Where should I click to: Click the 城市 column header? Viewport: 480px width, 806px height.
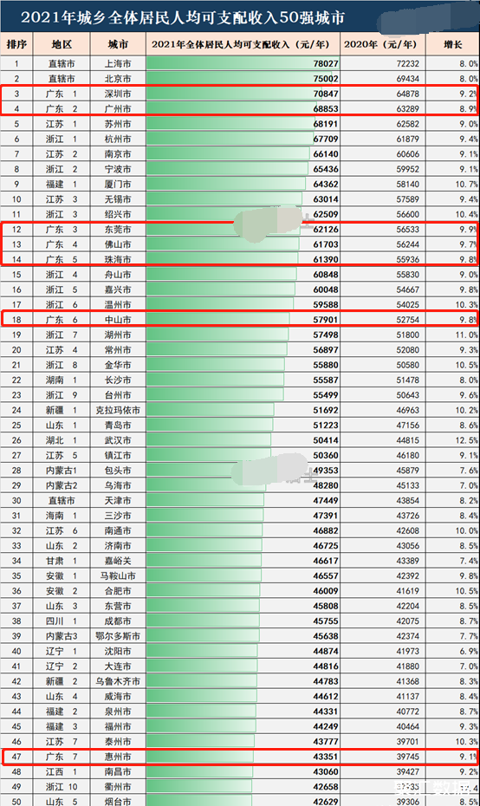(x=118, y=44)
